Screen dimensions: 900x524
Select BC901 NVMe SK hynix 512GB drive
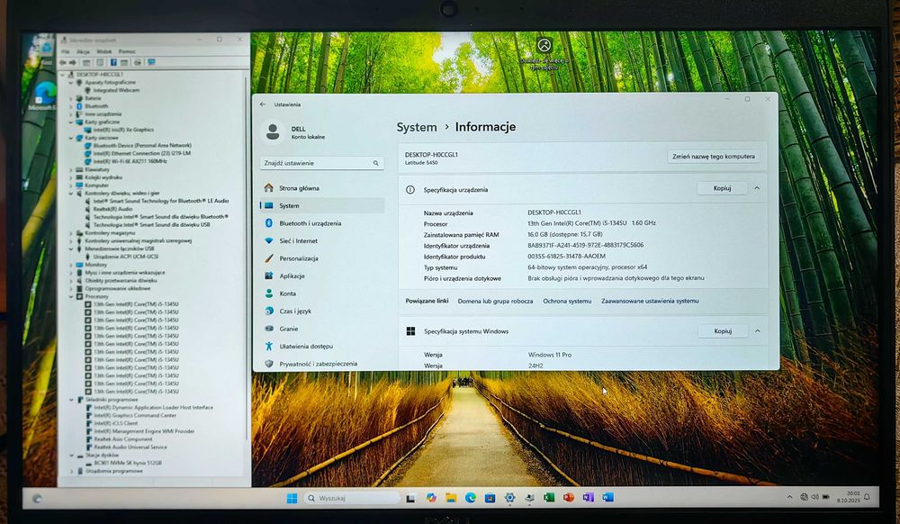point(128,463)
